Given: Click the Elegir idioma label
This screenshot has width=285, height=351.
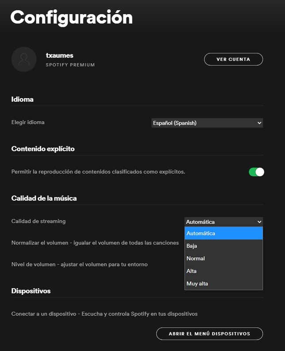Looking at the screenshot, I should pos(28,122).
